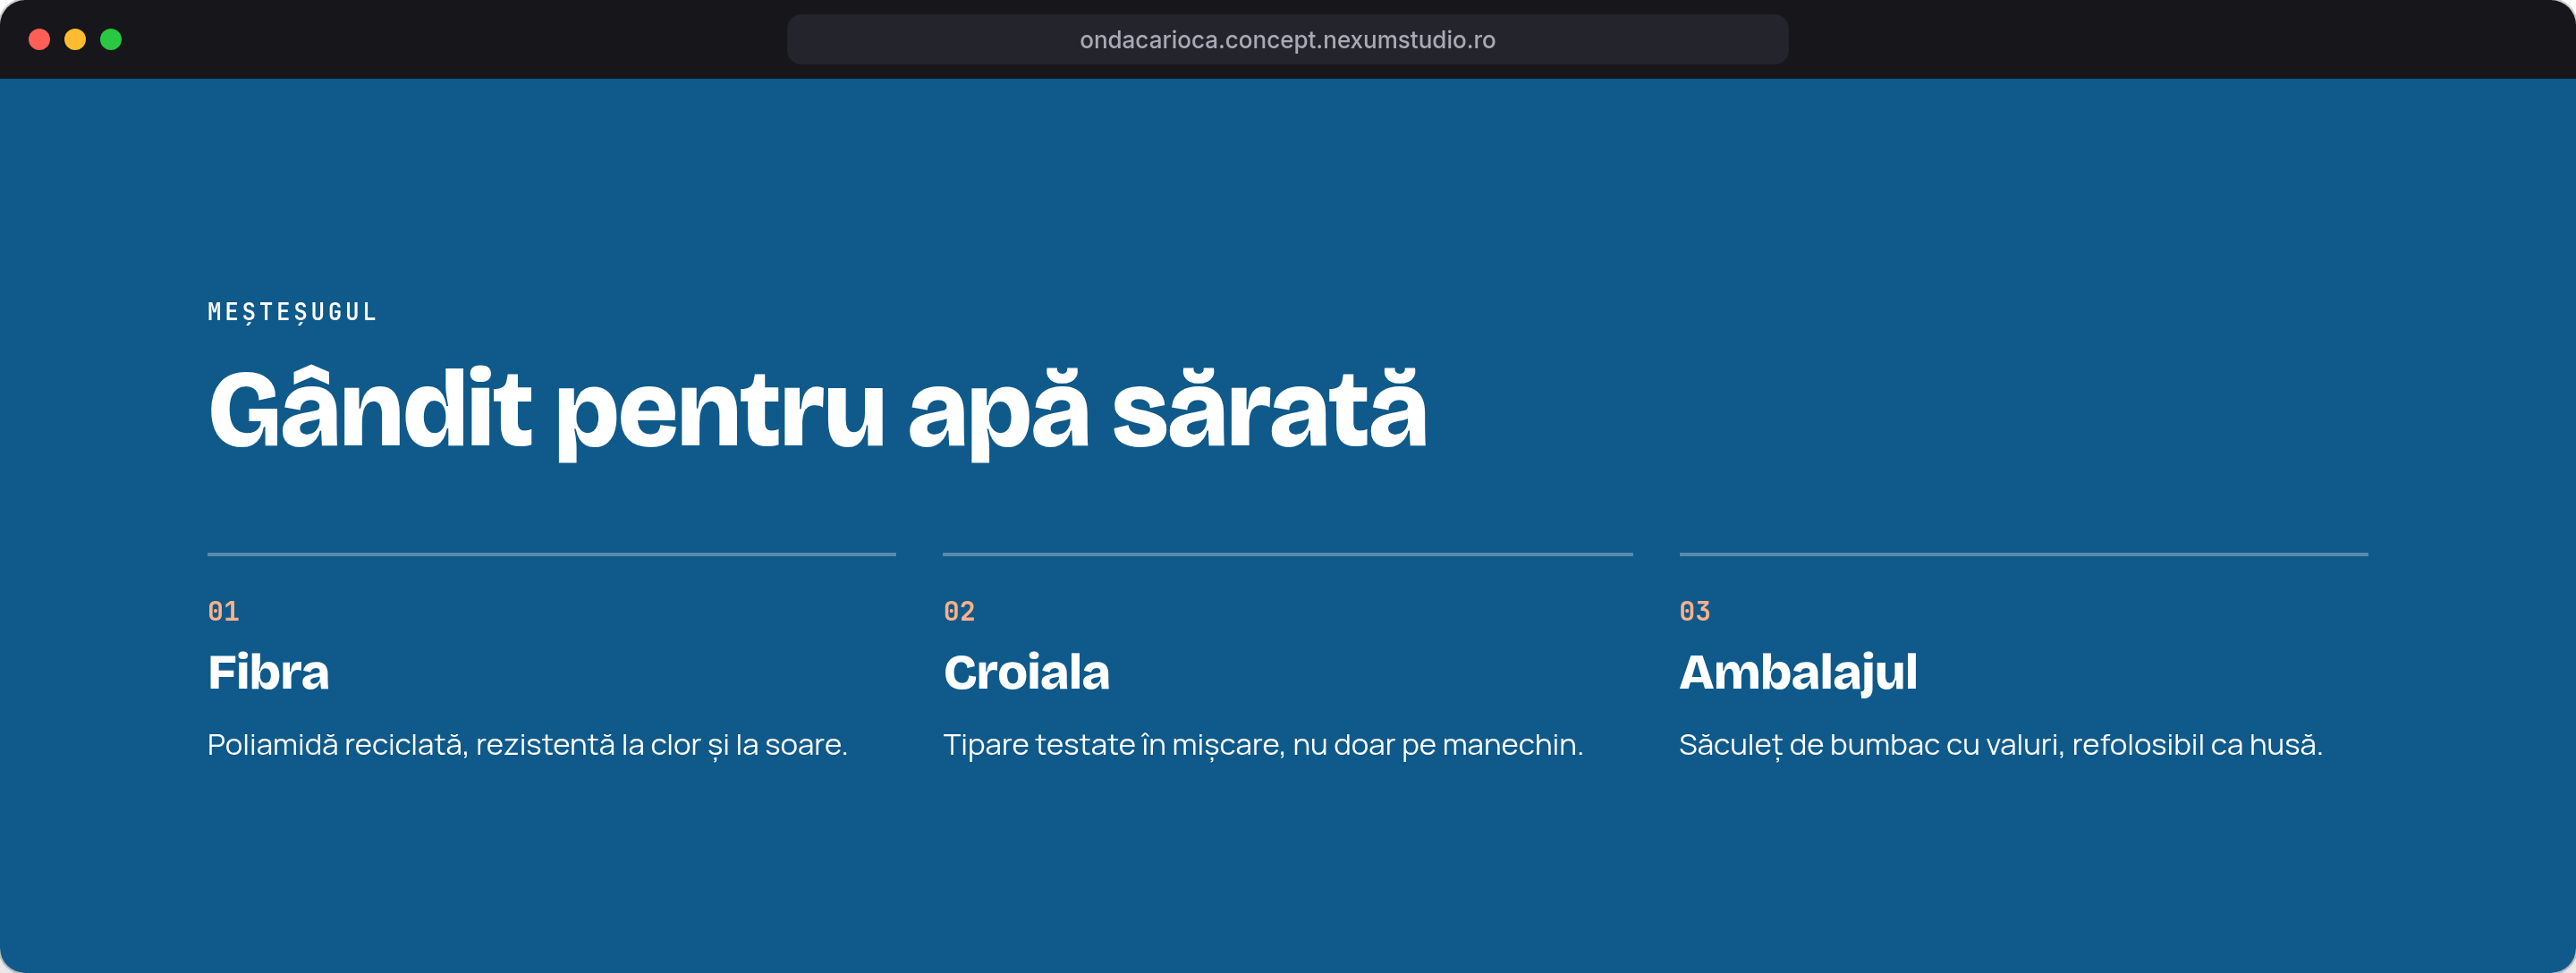Click the number '01' label
The height and width of the screenshot is (973, 2576).
(x=223, y=611)
